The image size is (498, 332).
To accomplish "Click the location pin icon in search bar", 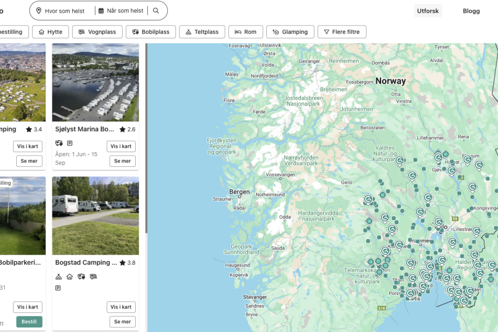I will coord(39,11).
